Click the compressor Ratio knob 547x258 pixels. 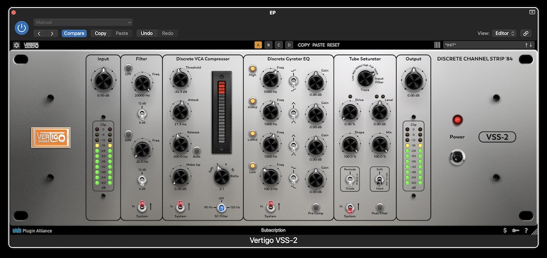point(221,176)
